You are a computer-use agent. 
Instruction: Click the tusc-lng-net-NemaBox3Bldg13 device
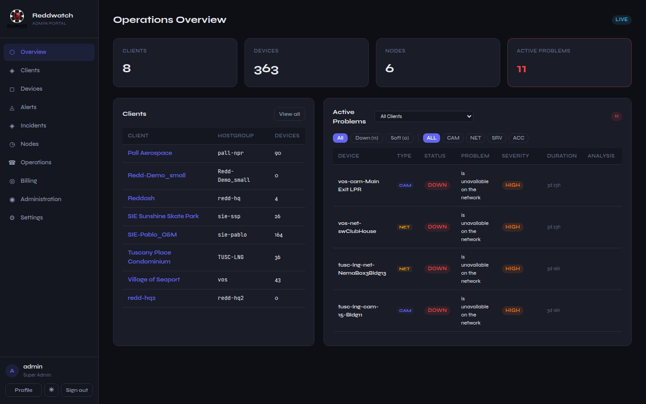click(362, 269)
